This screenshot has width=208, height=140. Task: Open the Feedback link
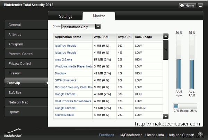[x=106, y=135]
